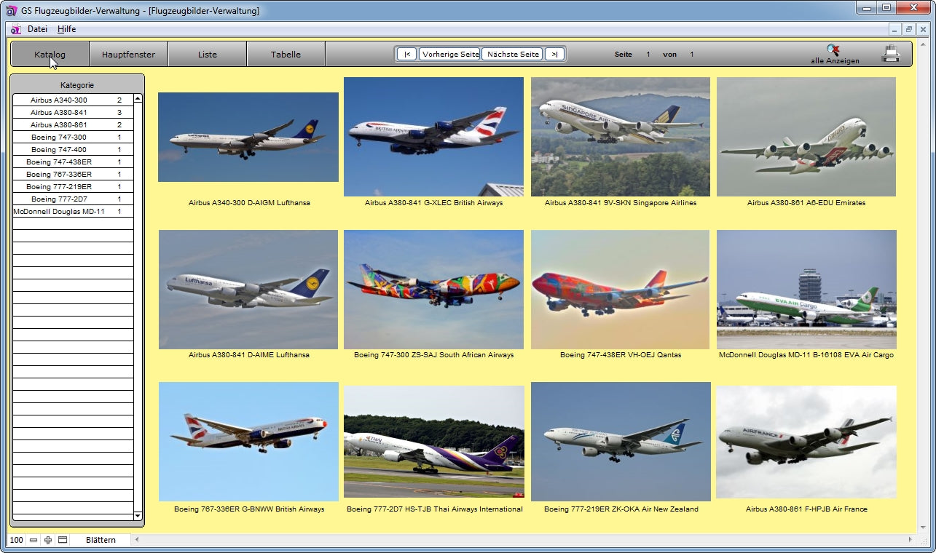Click the zoom in plus icon
Image resolution: width=936 pixels, height=553 pixels.
point(48,540)
